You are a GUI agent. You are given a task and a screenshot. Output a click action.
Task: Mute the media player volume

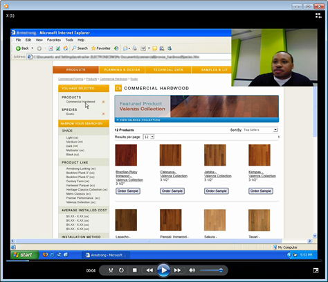(192, 270)
